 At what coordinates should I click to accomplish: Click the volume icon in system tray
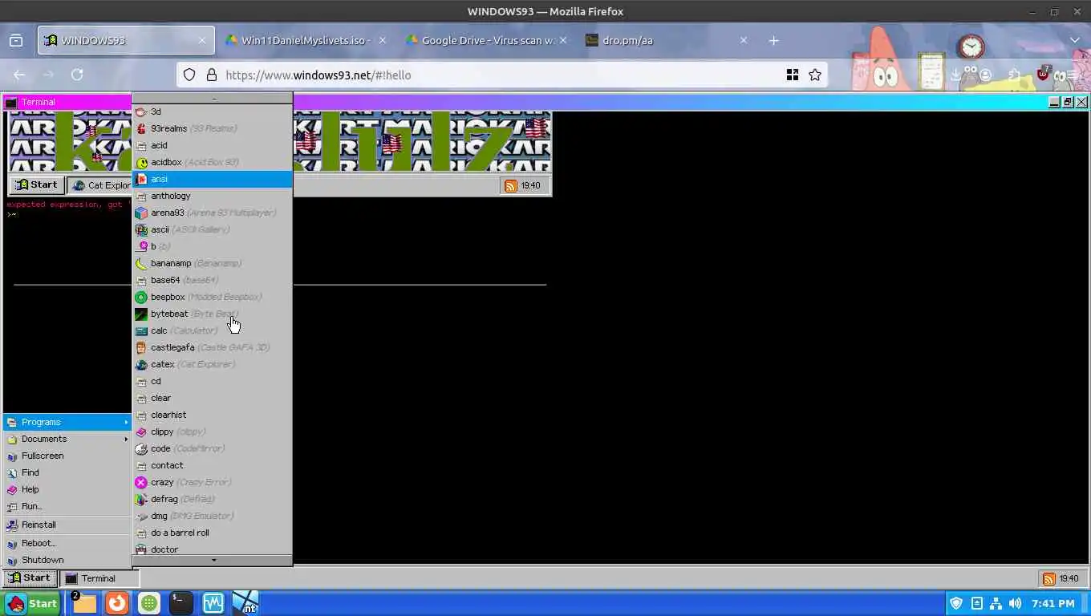point(1015,603)
